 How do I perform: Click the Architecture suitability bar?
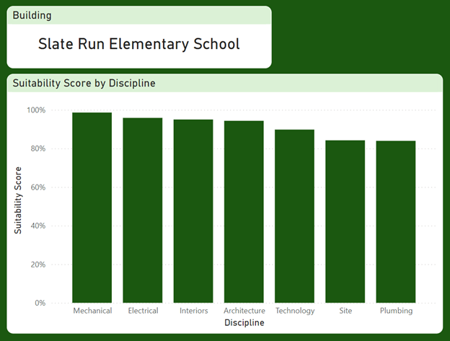coord(244,212)
